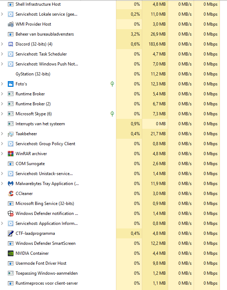Viewport: 227px width, 290px height.
Task: Click the WMI Provider Host icon
Action: [x=11, y=24]
